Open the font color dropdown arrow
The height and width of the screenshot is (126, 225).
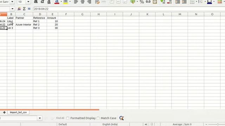(61, 2)
